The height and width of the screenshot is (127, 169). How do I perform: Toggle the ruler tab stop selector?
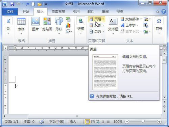(6, 48)
